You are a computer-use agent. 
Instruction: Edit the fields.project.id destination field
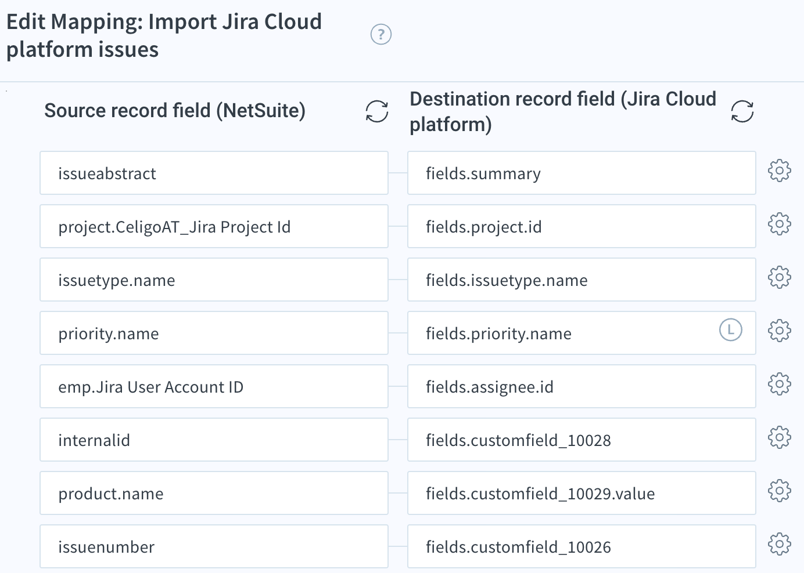coord(582,226)
